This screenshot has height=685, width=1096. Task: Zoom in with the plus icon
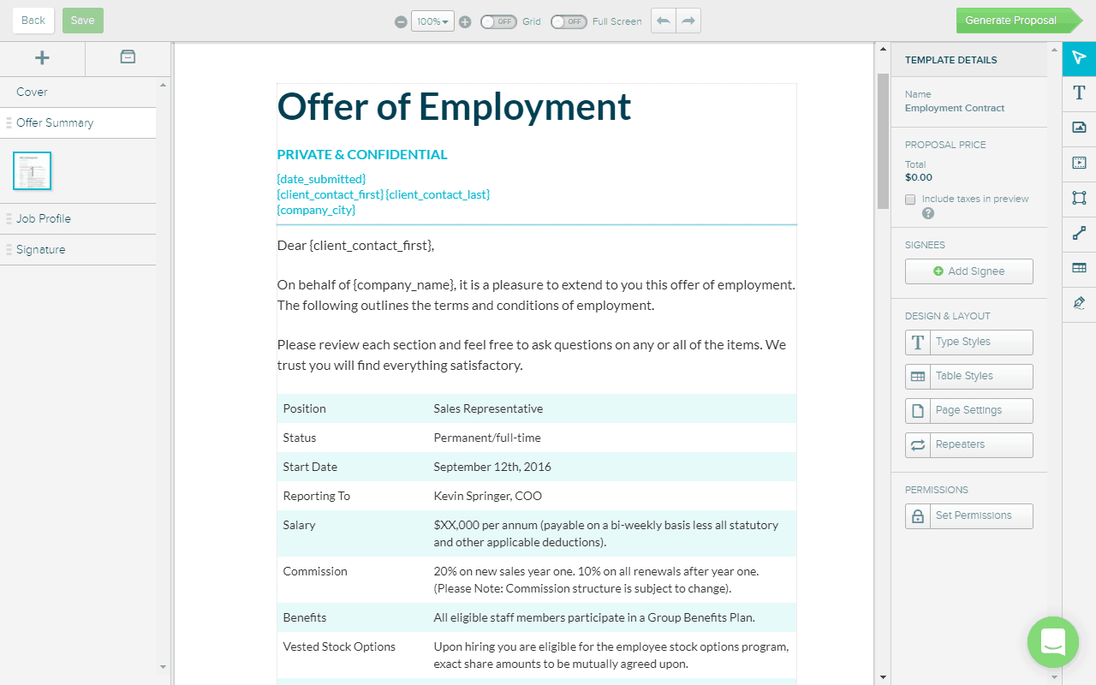(465, 21)
